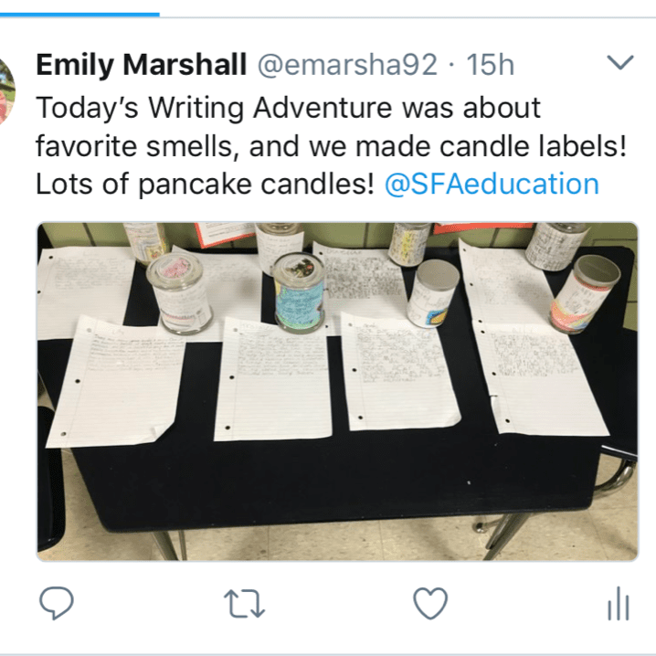This screenshot has height=656, width=656.
Task: Reply to Emily Marshall's tweet
Action: coord(57,603)
